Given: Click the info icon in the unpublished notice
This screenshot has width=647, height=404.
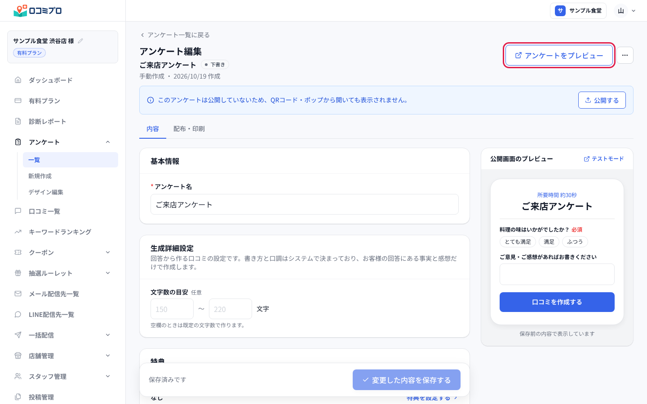Looking at the screenshot, I should 151,100.
